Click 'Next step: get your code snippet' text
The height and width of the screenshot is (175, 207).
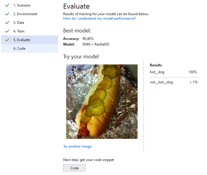point(88,160)
